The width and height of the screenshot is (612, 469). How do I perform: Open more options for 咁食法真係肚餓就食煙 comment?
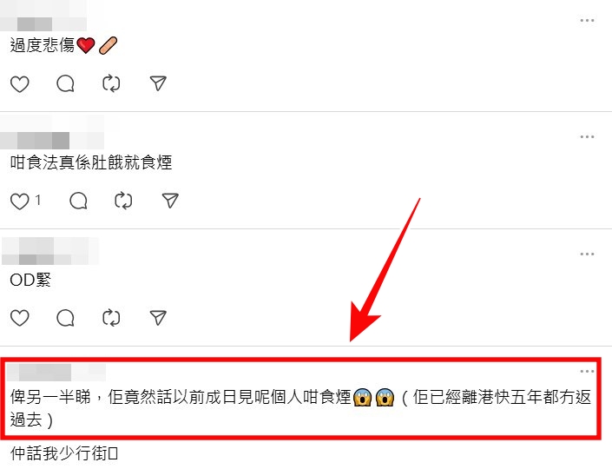(587, 136)
